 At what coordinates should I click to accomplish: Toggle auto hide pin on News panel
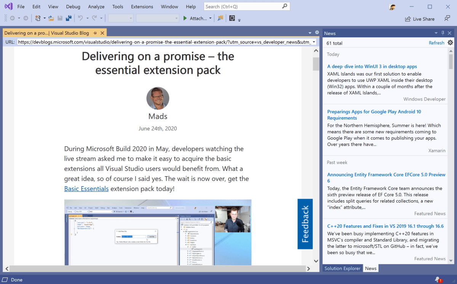443,33
